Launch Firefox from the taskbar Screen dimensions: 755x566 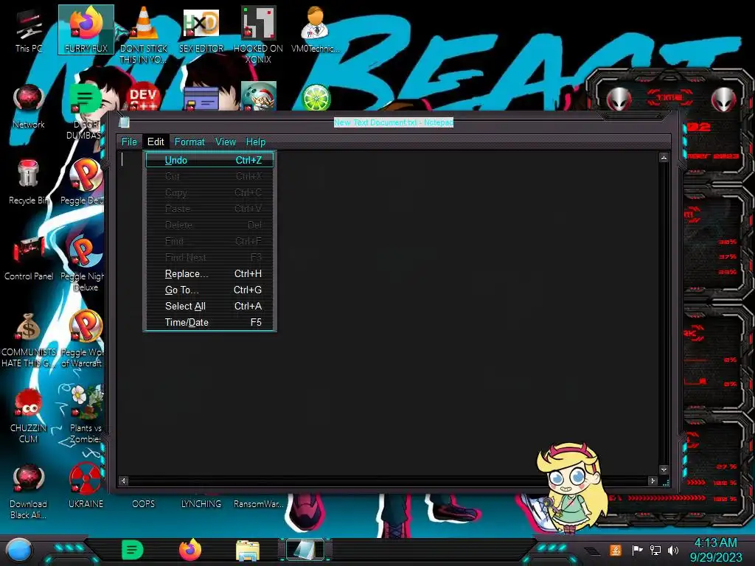pos(190,550)
